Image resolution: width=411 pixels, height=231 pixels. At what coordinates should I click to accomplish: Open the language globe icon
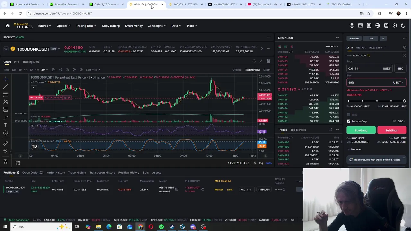(378, 26)
